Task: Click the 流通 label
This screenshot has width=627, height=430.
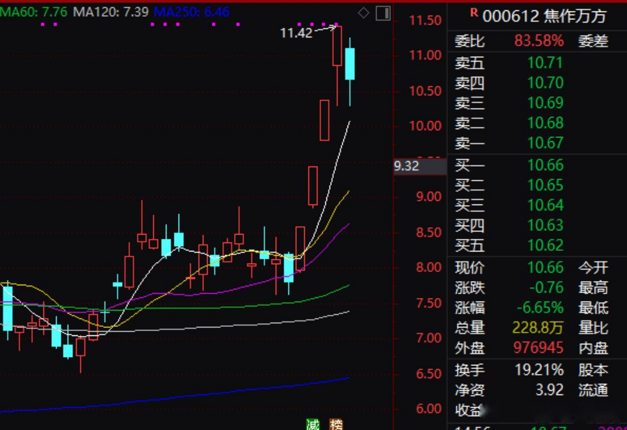Action: pos(593,390)
